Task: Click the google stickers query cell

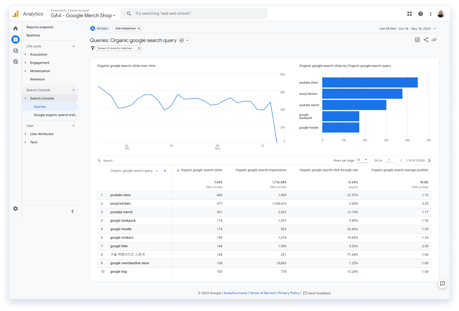Action: (122, 238)
